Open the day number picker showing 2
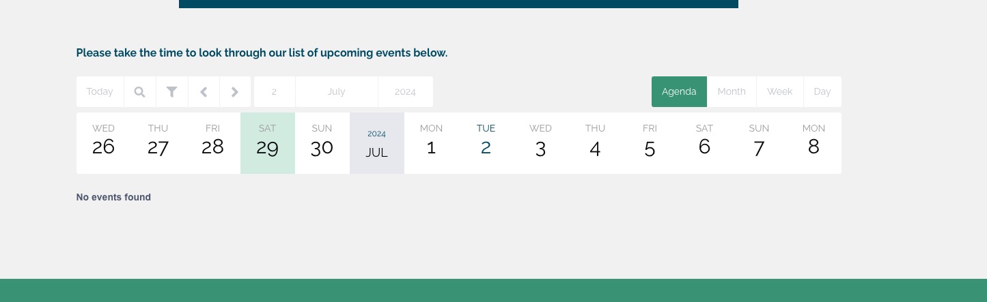 [x=275, y=92]
